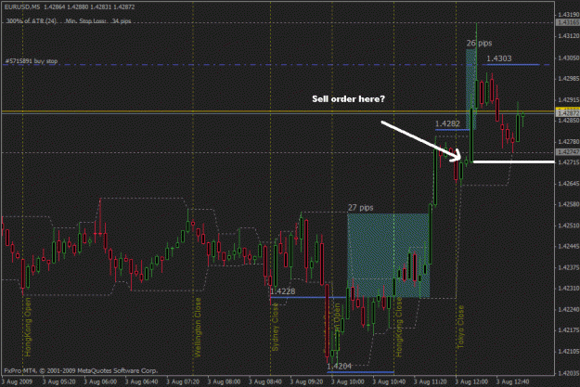Select the large teal 27 pips rectangle
This screenshot has width=580, height=387.
(x=389, y=255)
